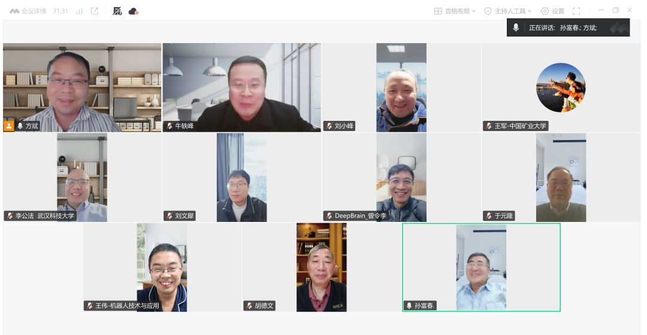Click the microphone icon in 正在讲话 banner
647x335 pixels.
pyautogui.click(x=516, y=28)
